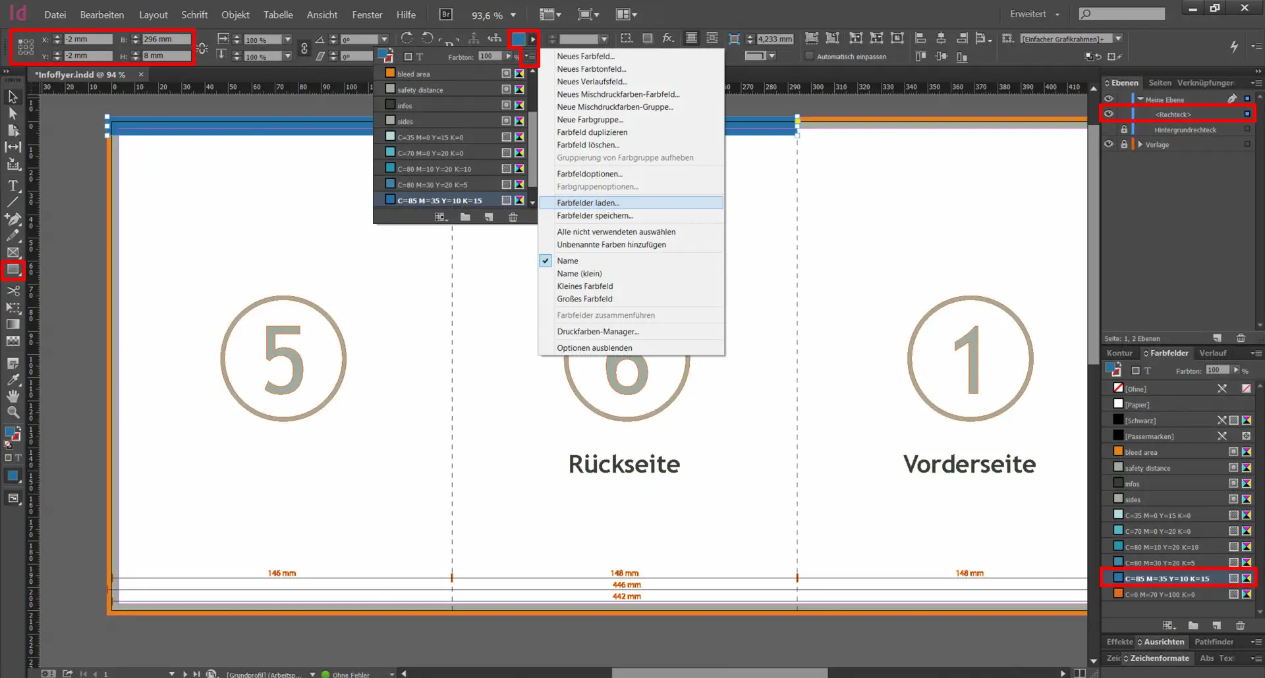1265x678 pixels.
Task: Open the Erweitert workspace dropdown
Action: click(x=1035, y=14)
